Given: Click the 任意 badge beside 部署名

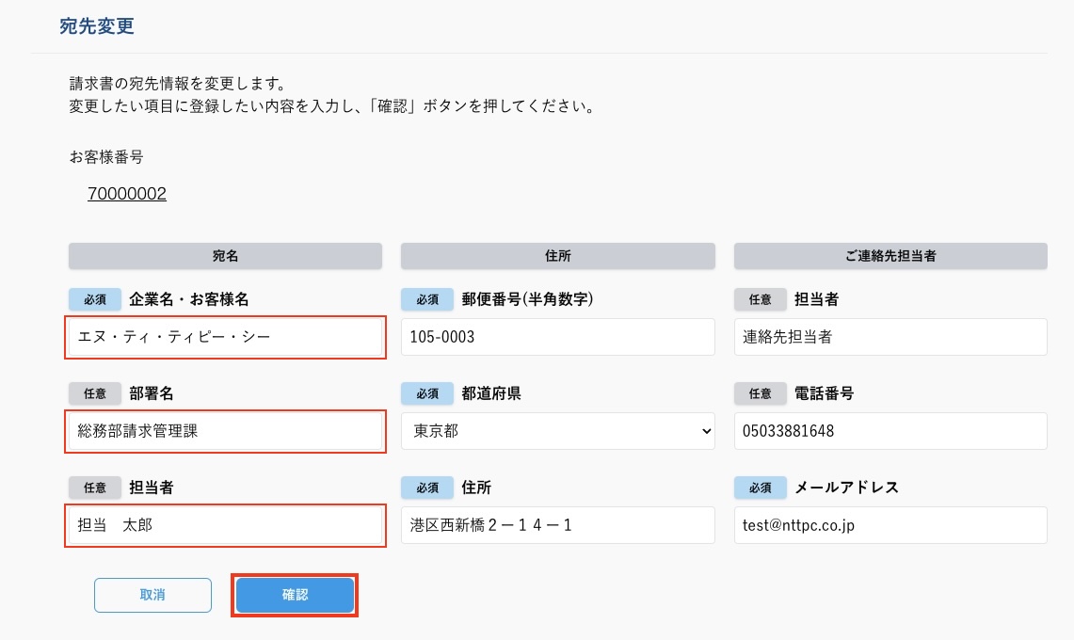Looking at the screenshot, I should [x=95, y=393].
